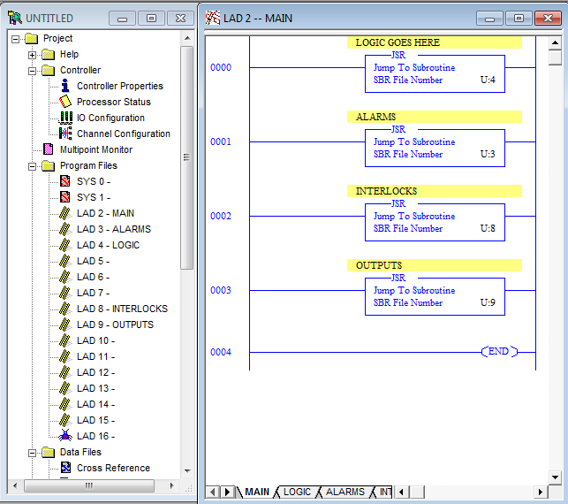The height and width of the screenshot is (504, 568).
Task: Click project tree scroll up arrow
Action: click(187, 38)
